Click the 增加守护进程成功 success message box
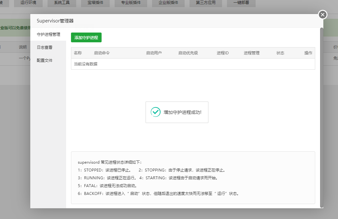The image size is (338, 219). [x=177, y=112]
